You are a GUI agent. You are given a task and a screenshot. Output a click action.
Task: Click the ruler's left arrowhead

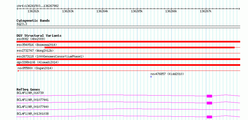point(17,9)
